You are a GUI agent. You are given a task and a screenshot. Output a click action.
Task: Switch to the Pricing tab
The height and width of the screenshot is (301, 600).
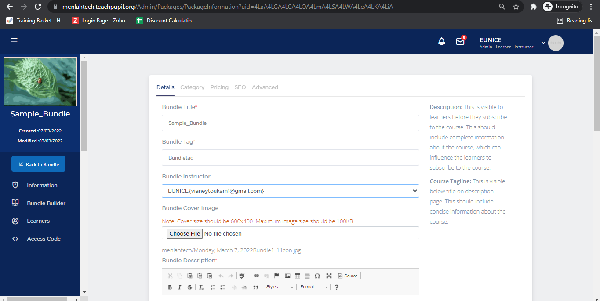[x=219, y=87]
